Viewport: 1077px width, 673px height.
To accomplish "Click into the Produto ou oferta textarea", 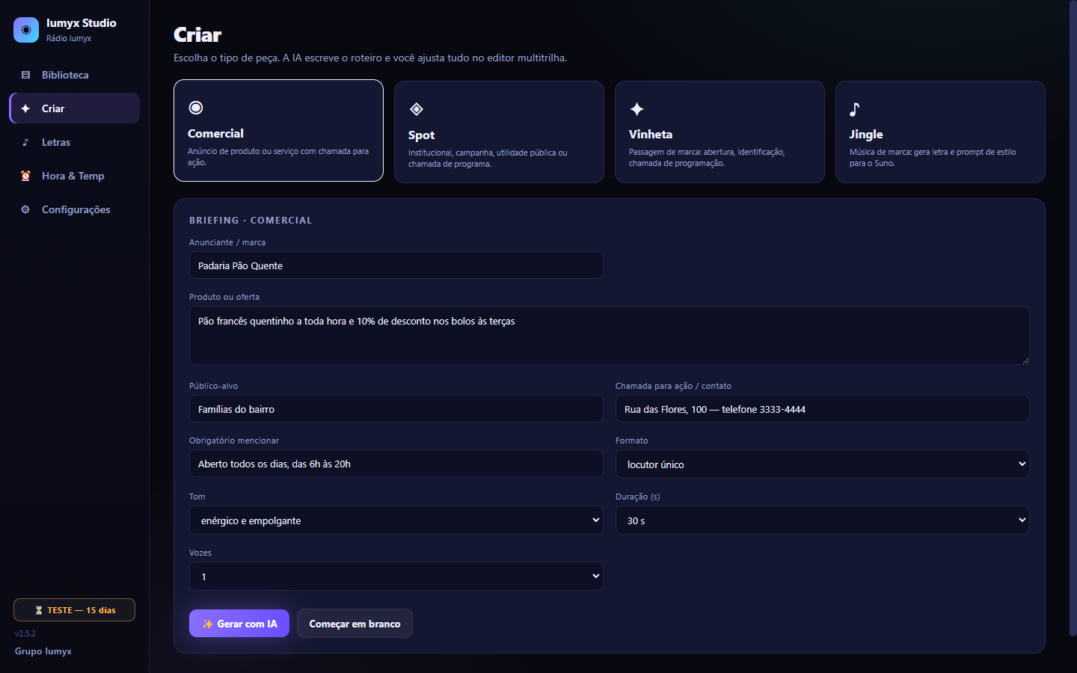I will (x=609, y=335).
